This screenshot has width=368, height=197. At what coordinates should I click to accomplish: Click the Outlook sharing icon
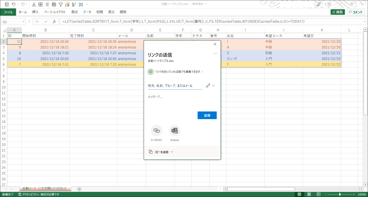(174, 130)
